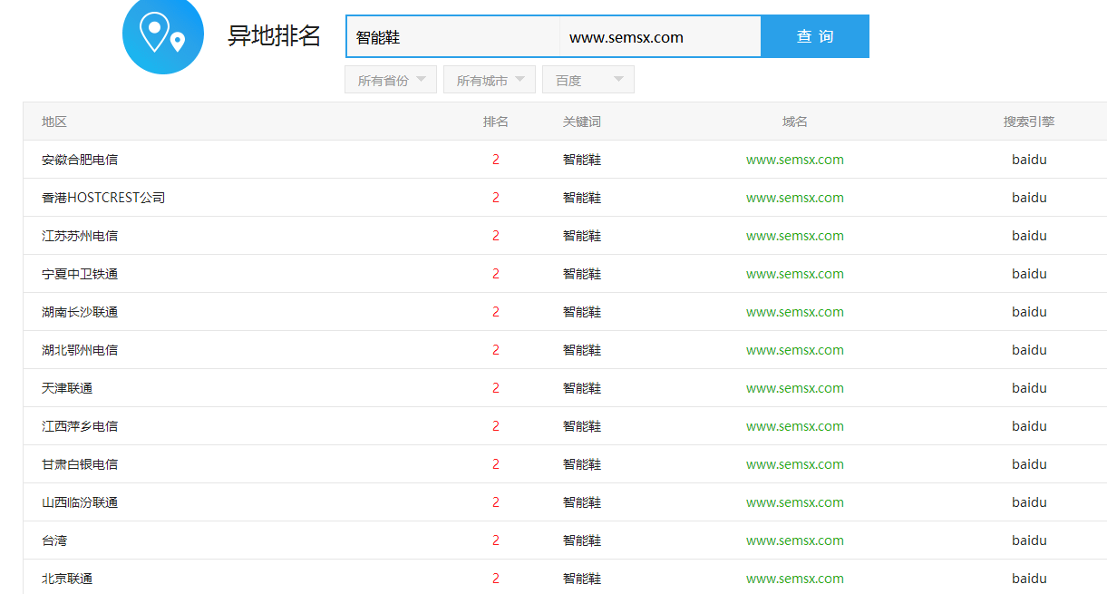Image resolution: width=1107 pixels, height=594 pixels.
Task: Click the 异地排名 page title
Action: [x=274, y=36]
